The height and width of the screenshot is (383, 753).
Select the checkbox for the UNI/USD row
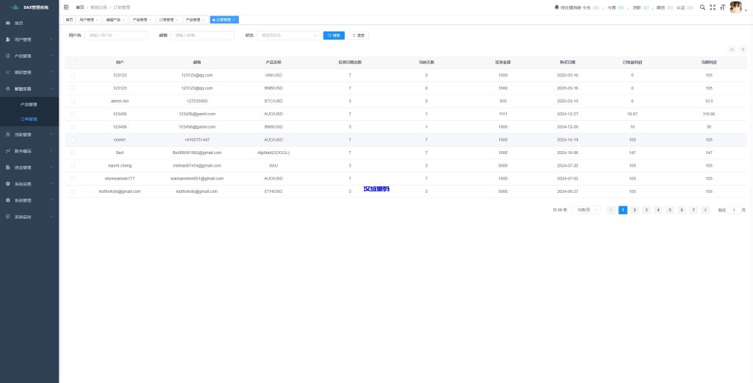tap(73, 76)
